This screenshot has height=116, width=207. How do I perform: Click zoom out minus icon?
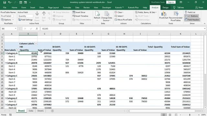180,115
